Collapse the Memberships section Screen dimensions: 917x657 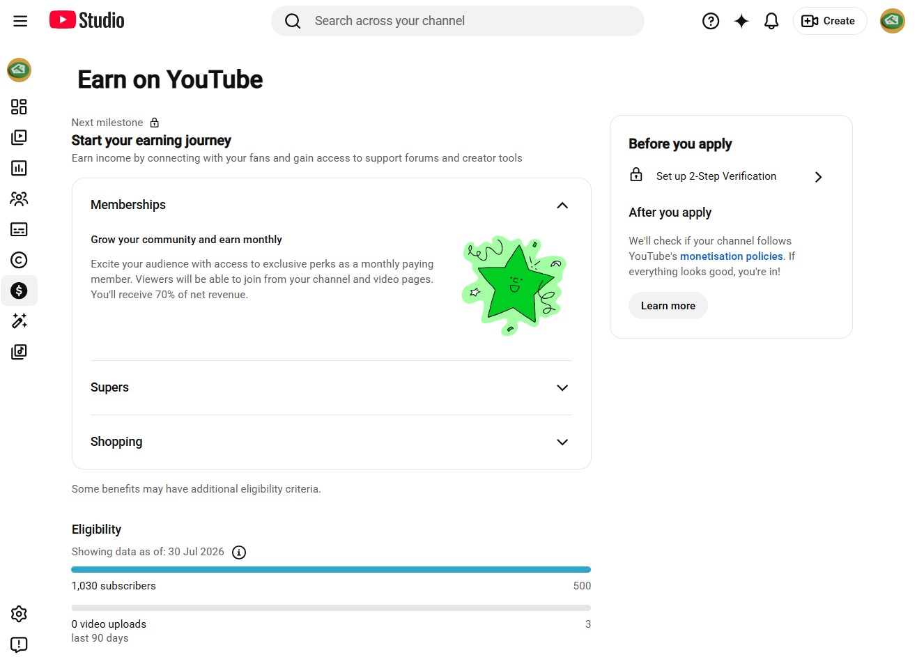coord(562,206)
